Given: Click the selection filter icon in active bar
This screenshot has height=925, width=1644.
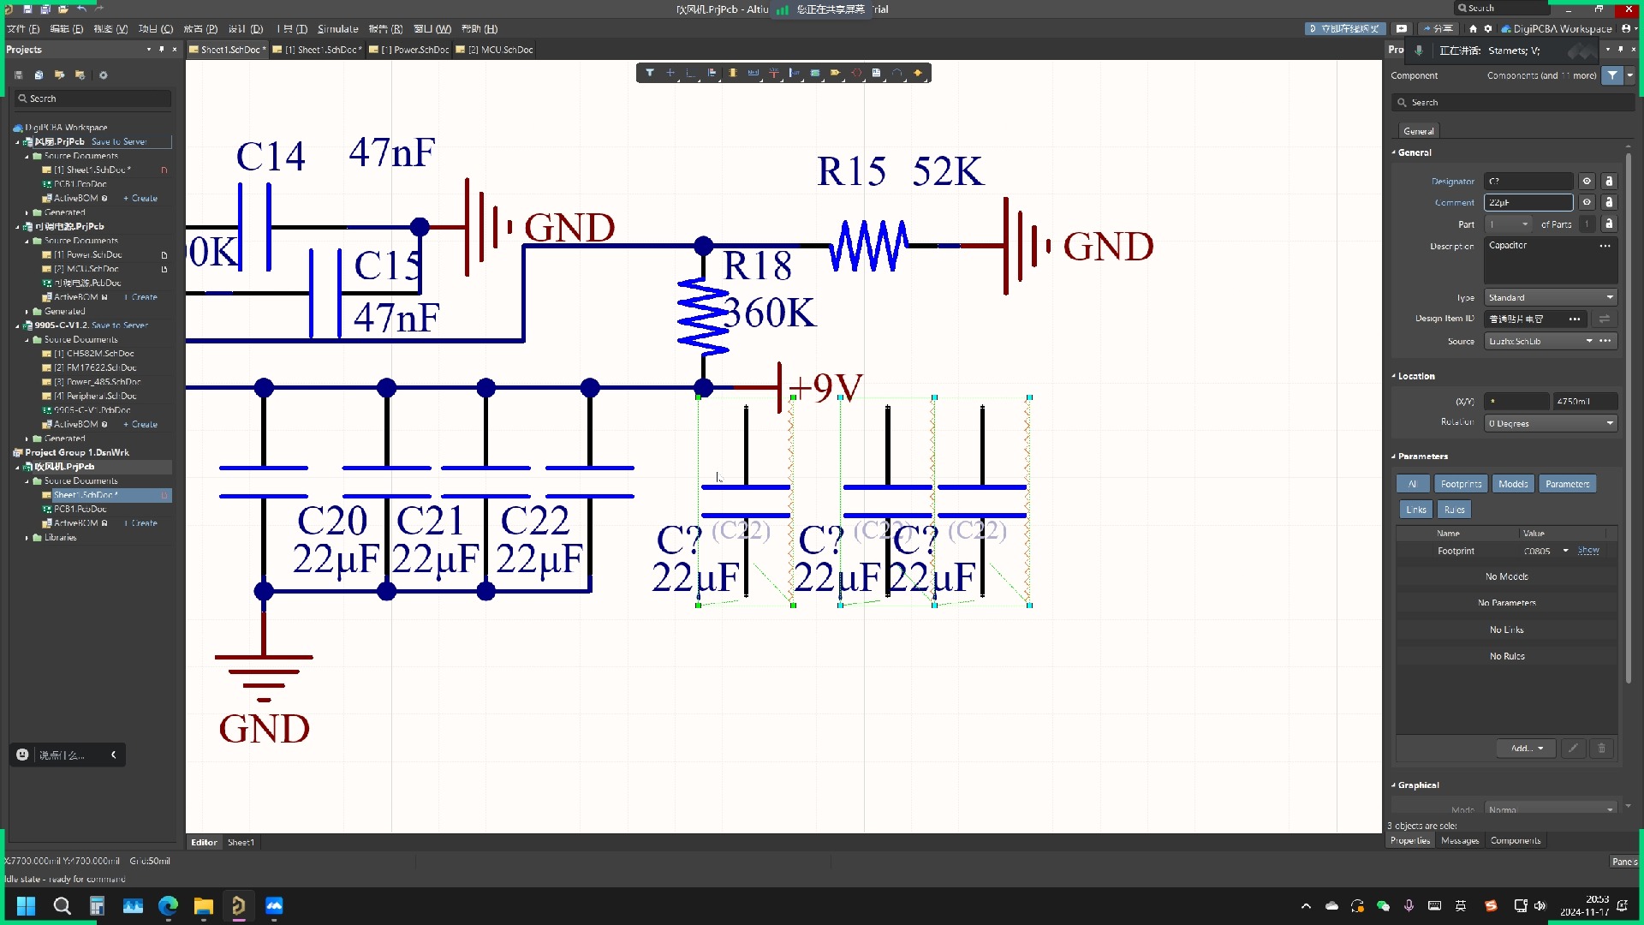Looking at the screenshot, I should click(650, 73).
